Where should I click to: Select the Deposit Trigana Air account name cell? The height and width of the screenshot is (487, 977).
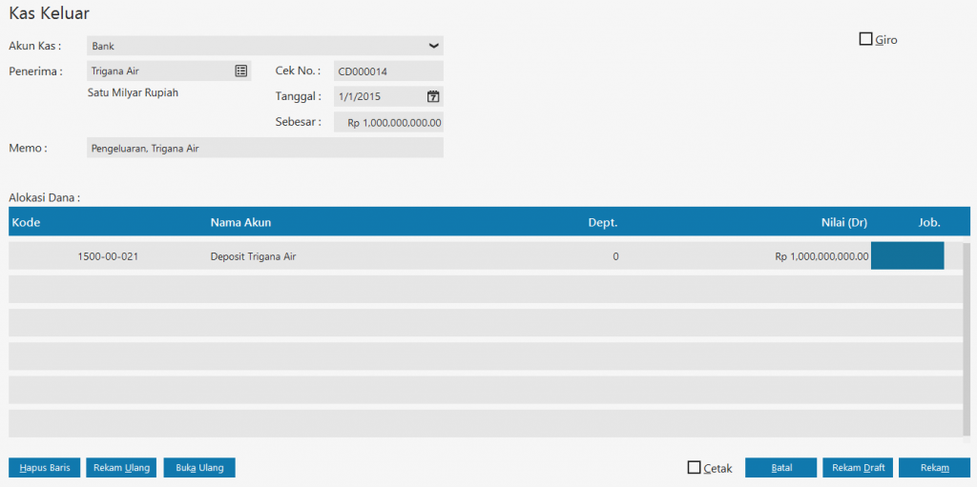253,256
